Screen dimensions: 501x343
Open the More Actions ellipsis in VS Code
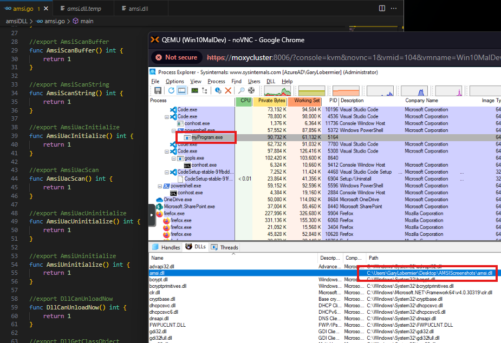pos(394,8)
